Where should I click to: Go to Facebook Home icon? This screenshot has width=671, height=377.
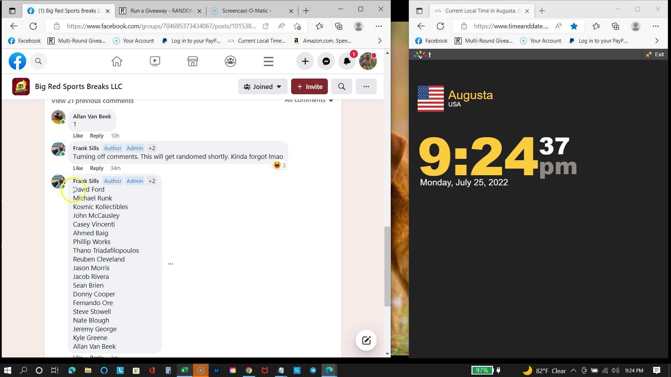pos(117,61)
